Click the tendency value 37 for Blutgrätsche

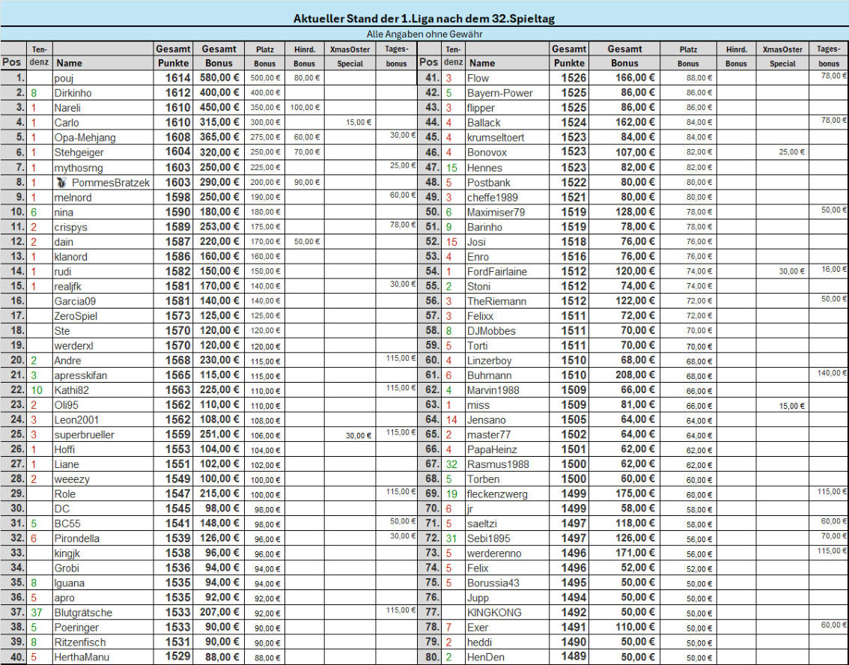tap(36, 613)
